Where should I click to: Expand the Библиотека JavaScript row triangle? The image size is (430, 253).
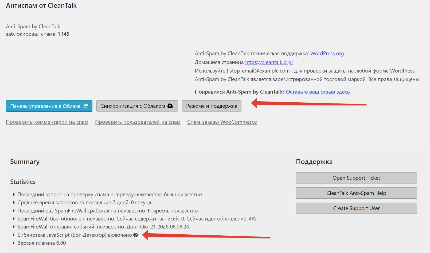(14, 235)
